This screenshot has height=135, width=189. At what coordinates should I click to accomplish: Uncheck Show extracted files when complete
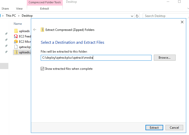(x=42, y=69)
